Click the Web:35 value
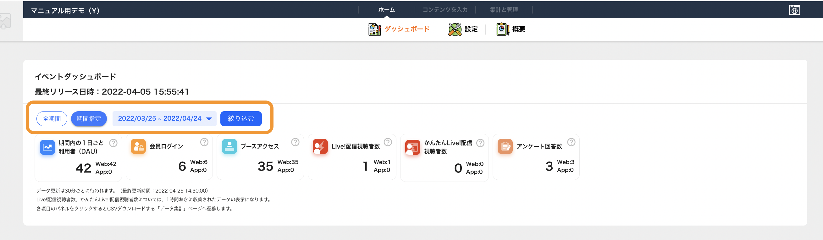The height and width of the screenshot is (240, 823). (288, 162)
